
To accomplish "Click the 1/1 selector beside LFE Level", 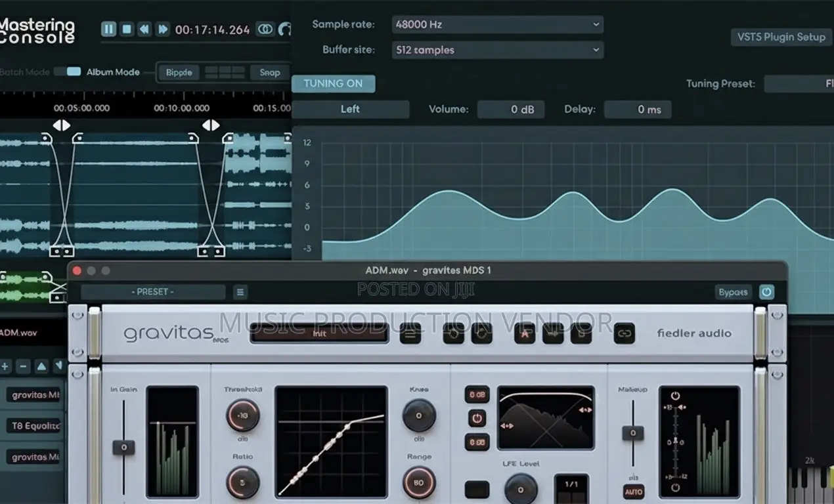I will tap(571, 484).
